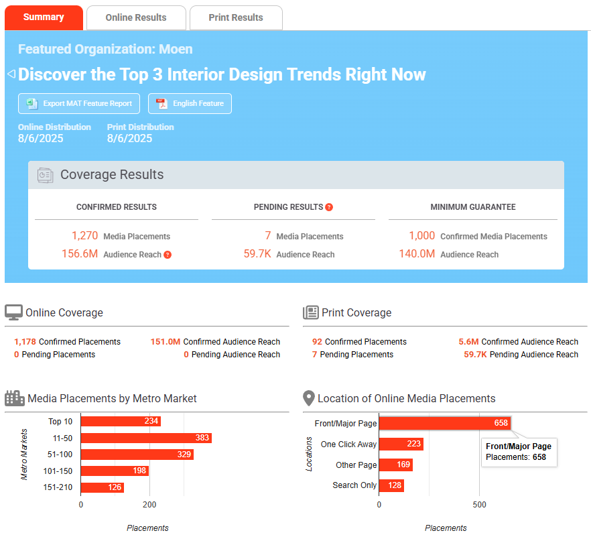The image size is (591, 541).
Task: Click the newspaper icon beside Print Coverage
Action: point(310,312)
